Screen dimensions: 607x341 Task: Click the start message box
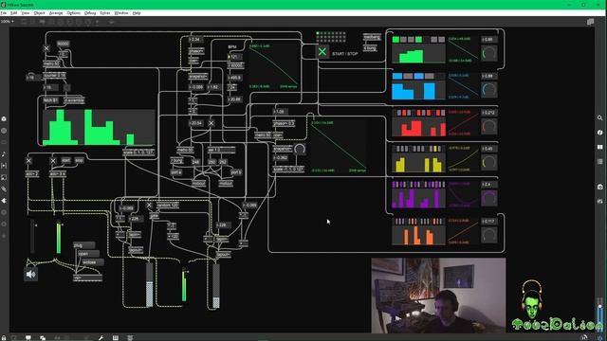point(66,160)
